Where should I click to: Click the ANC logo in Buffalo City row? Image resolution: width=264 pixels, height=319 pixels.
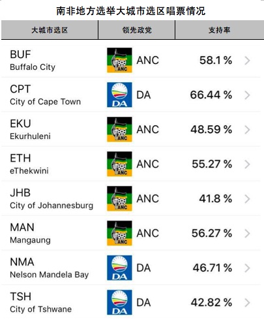coord(119,60)
